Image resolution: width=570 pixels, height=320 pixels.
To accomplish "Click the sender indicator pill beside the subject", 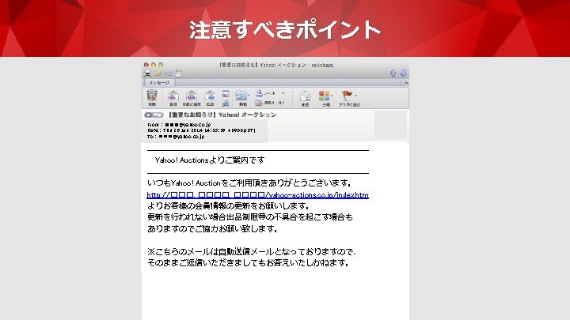I will (154, 115).
